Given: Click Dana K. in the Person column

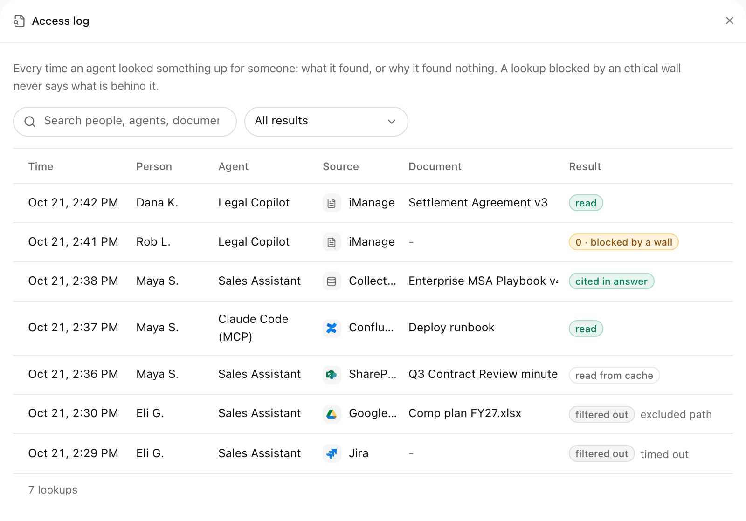Looking at the screenshot, I should [x=157, y=203].
